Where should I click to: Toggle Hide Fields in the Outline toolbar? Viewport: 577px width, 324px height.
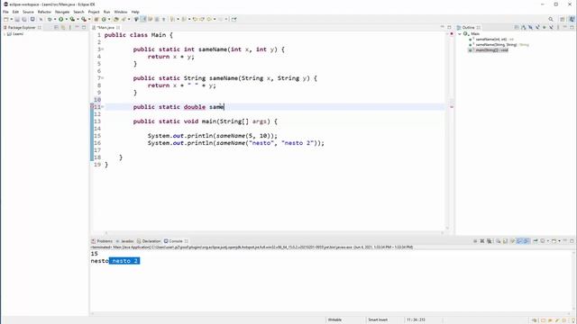[531, 28]
